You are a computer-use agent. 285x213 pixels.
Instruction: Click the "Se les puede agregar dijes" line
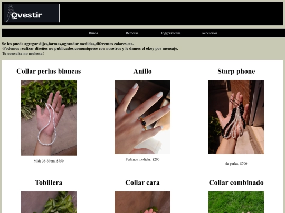(68, 44)
